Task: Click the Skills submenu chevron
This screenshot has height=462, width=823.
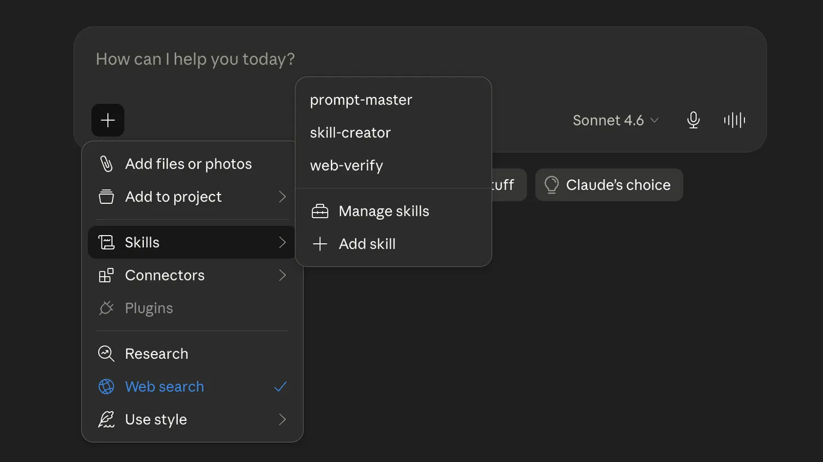Action: click(283, 242)
